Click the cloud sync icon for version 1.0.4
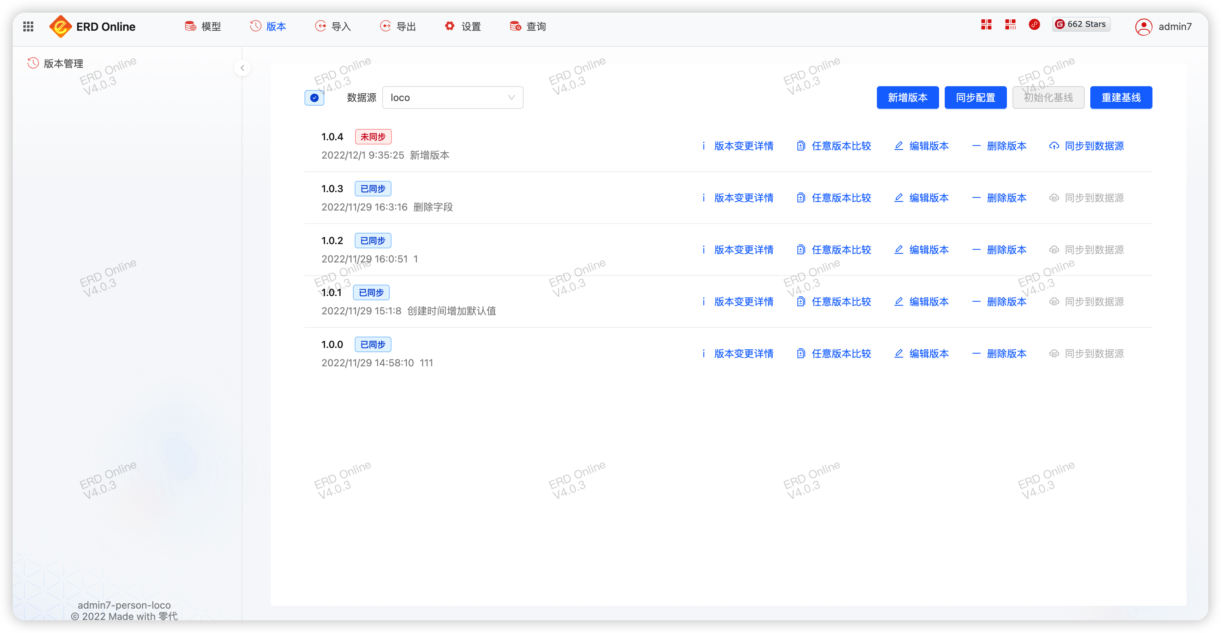The height and width of the screenshot is (633, 1221). pos(1054,146)
